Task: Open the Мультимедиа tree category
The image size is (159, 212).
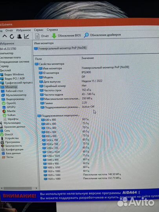Action: (11, 123)
